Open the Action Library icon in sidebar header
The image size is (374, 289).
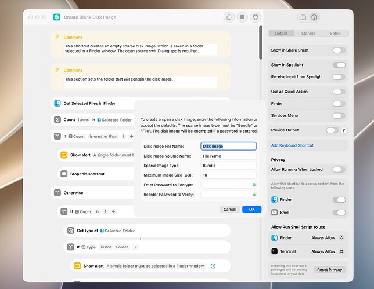point(303,17)
